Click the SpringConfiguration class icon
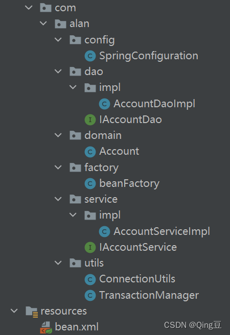Viewport: 230px width, 335px height. pyautogui.click(x=90, y=56)
